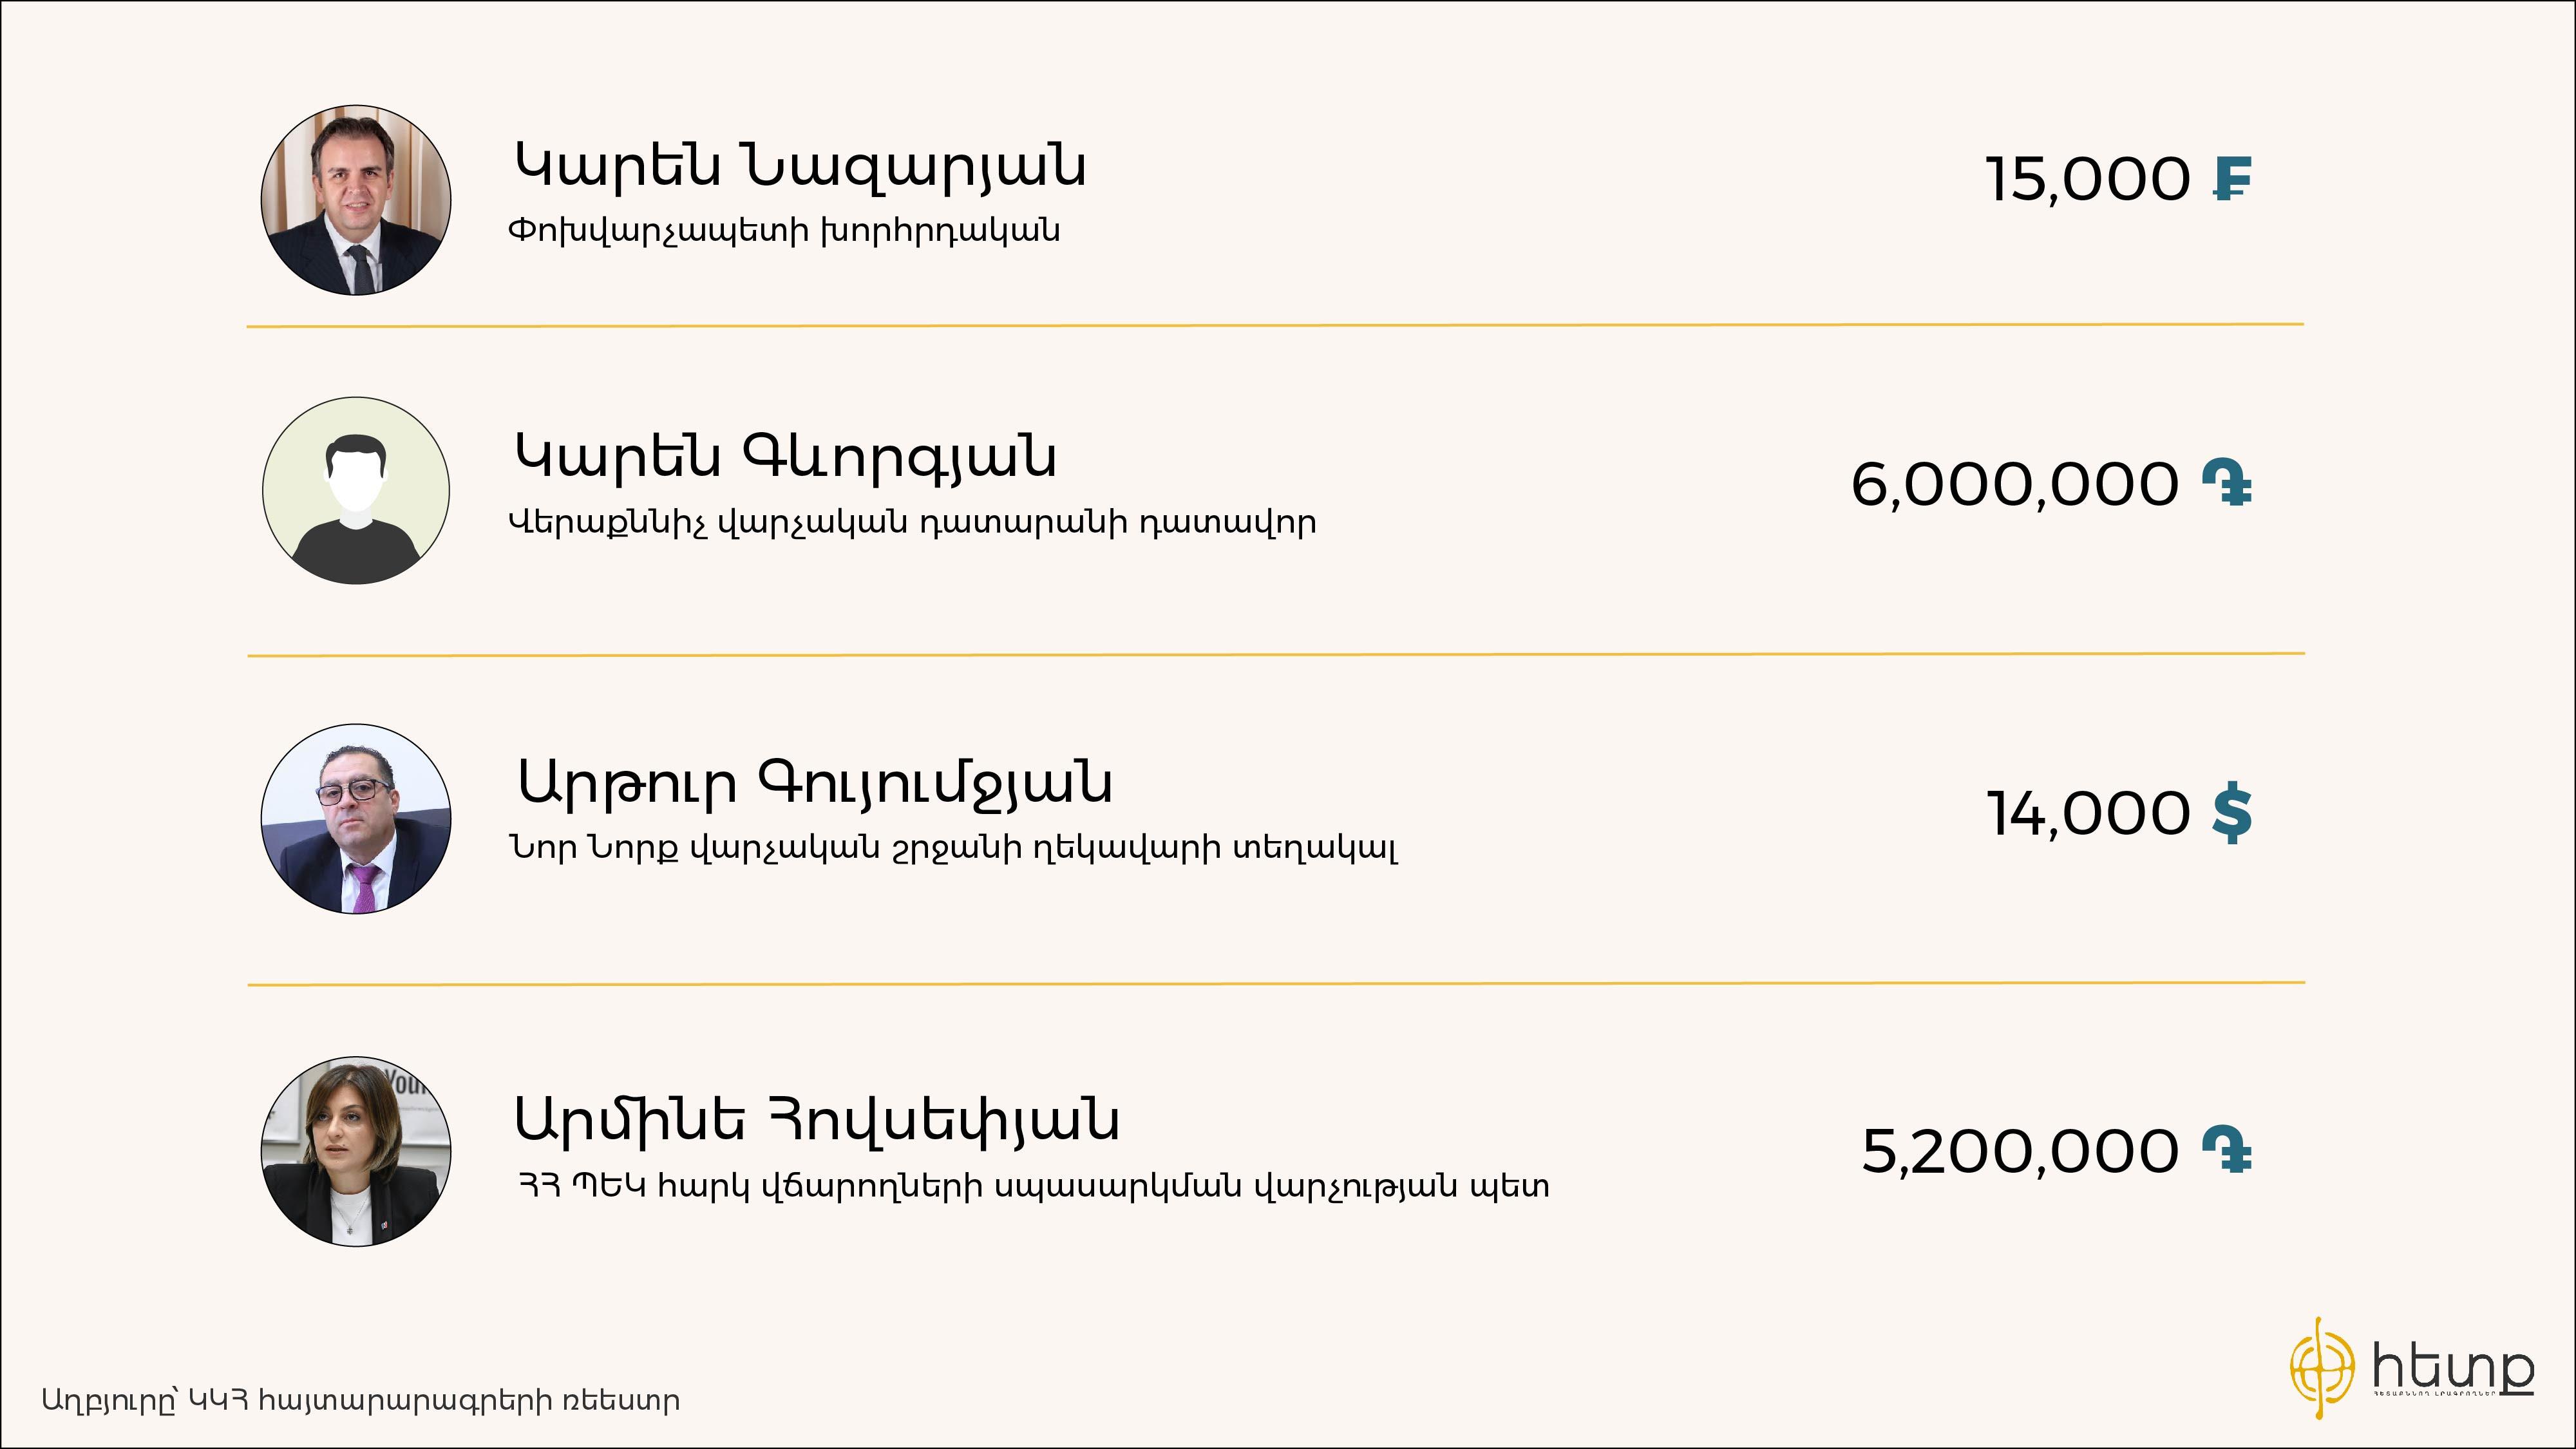The width and height of the screenshot is (2576, 1449).
Task: Click the dollar sign beside 14,000
Action: click(x=2232, y=813)
